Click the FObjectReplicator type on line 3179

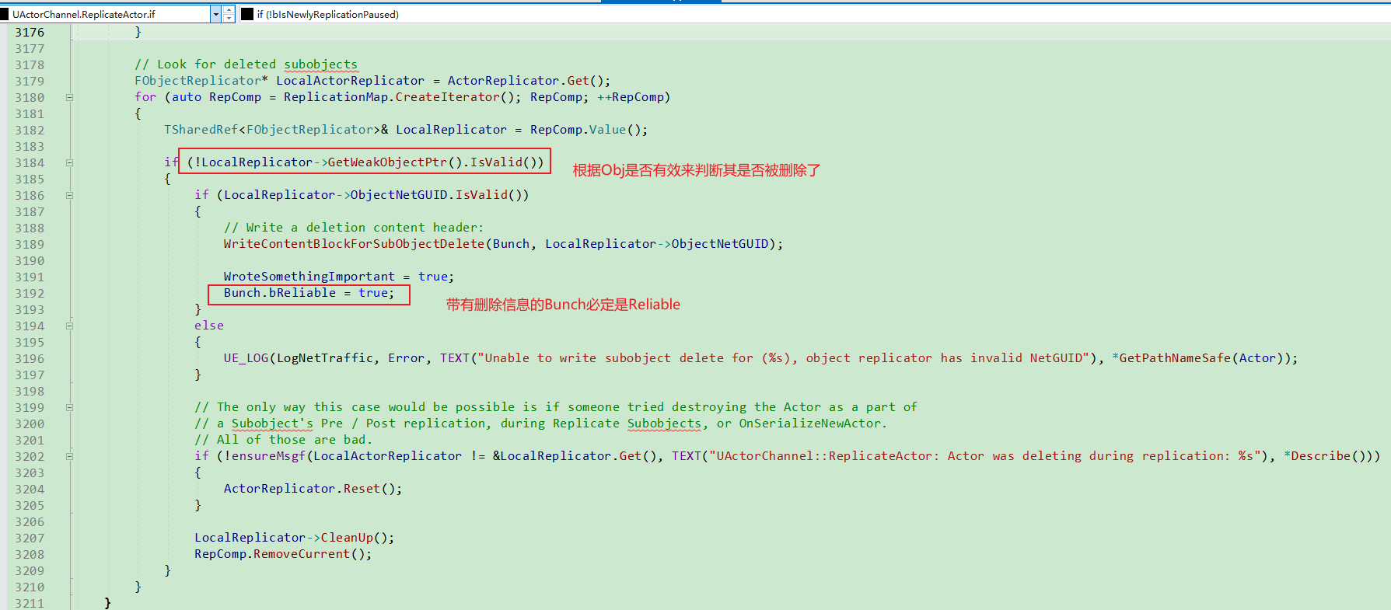[x=197, y=81]
